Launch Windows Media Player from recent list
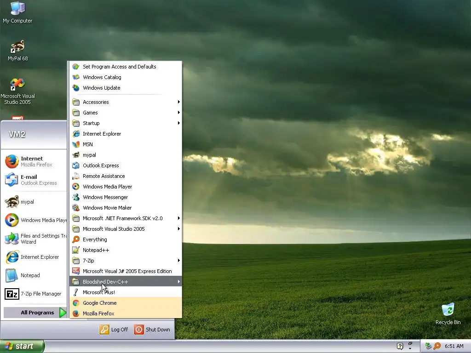The height and width of the screenshot is (353, 471). 34,220
